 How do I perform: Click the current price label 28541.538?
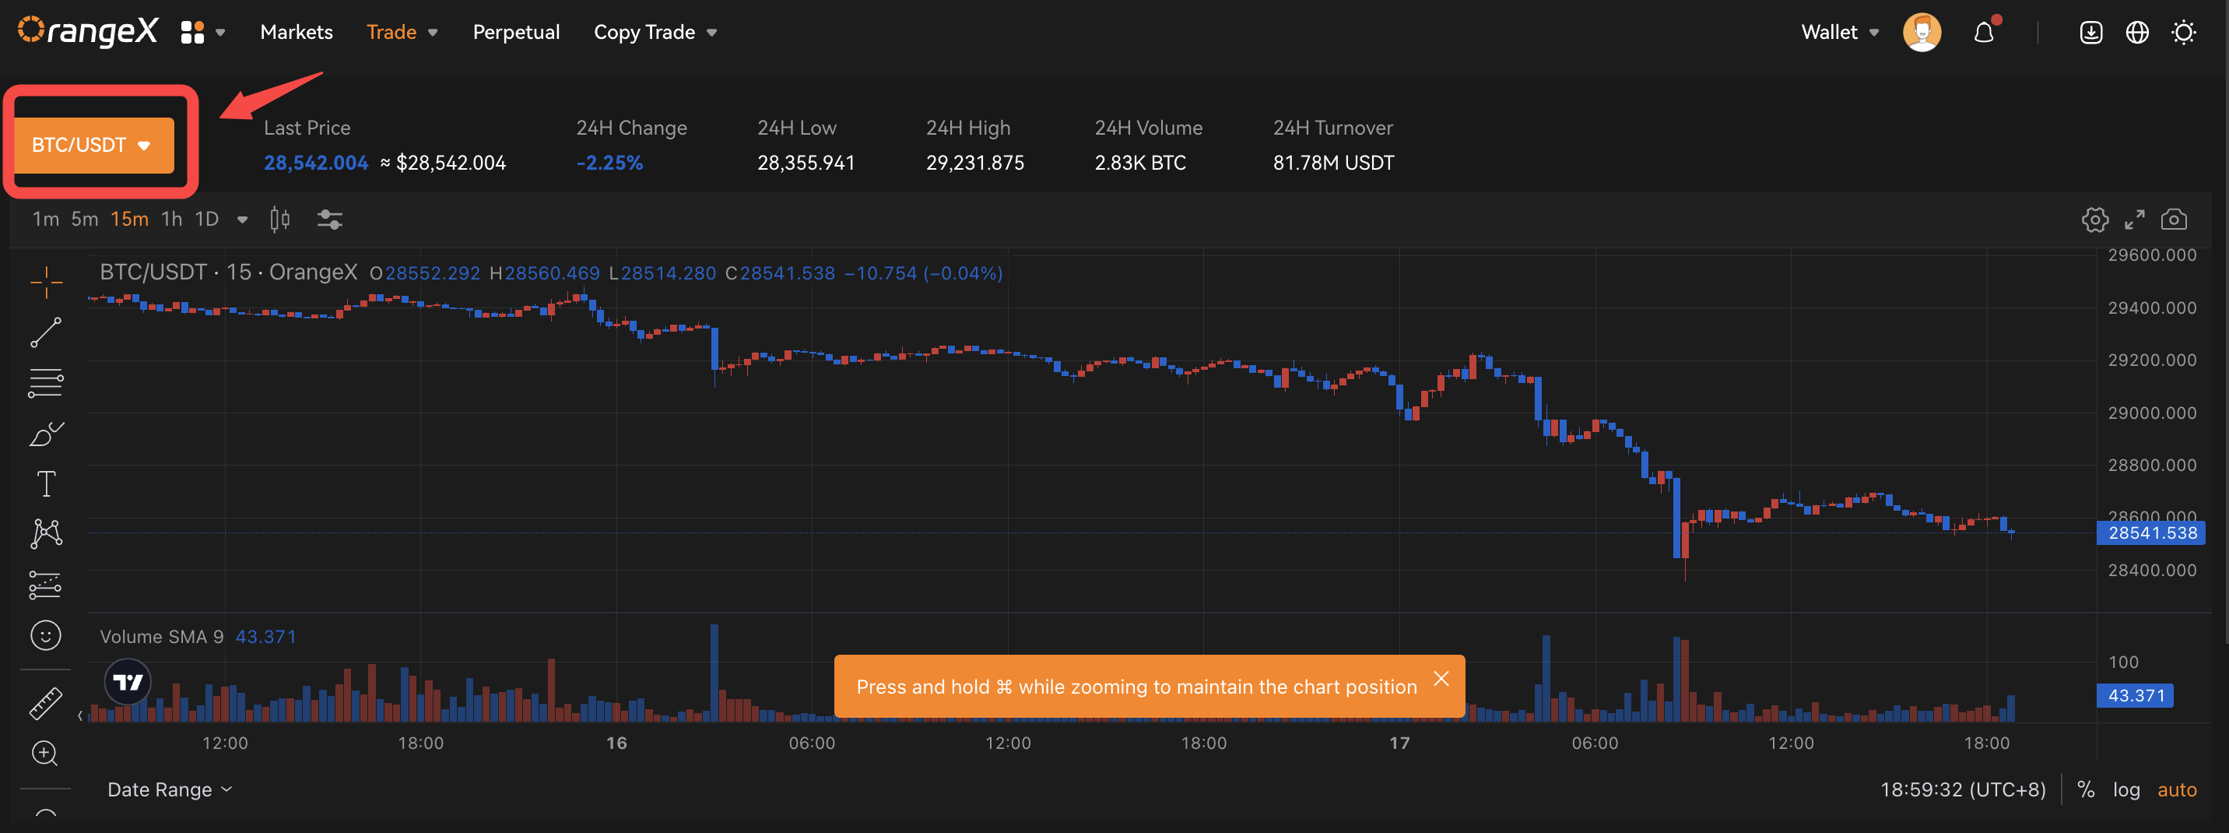(2152, 533)
